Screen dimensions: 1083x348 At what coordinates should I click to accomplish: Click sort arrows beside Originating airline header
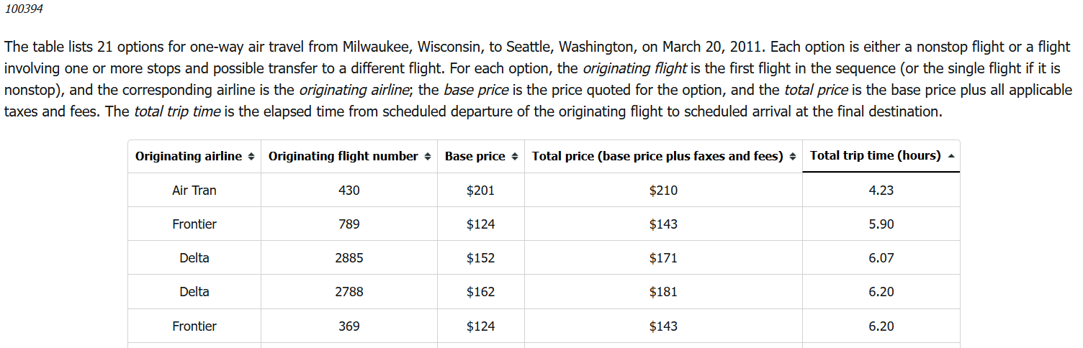click(251, 157)
